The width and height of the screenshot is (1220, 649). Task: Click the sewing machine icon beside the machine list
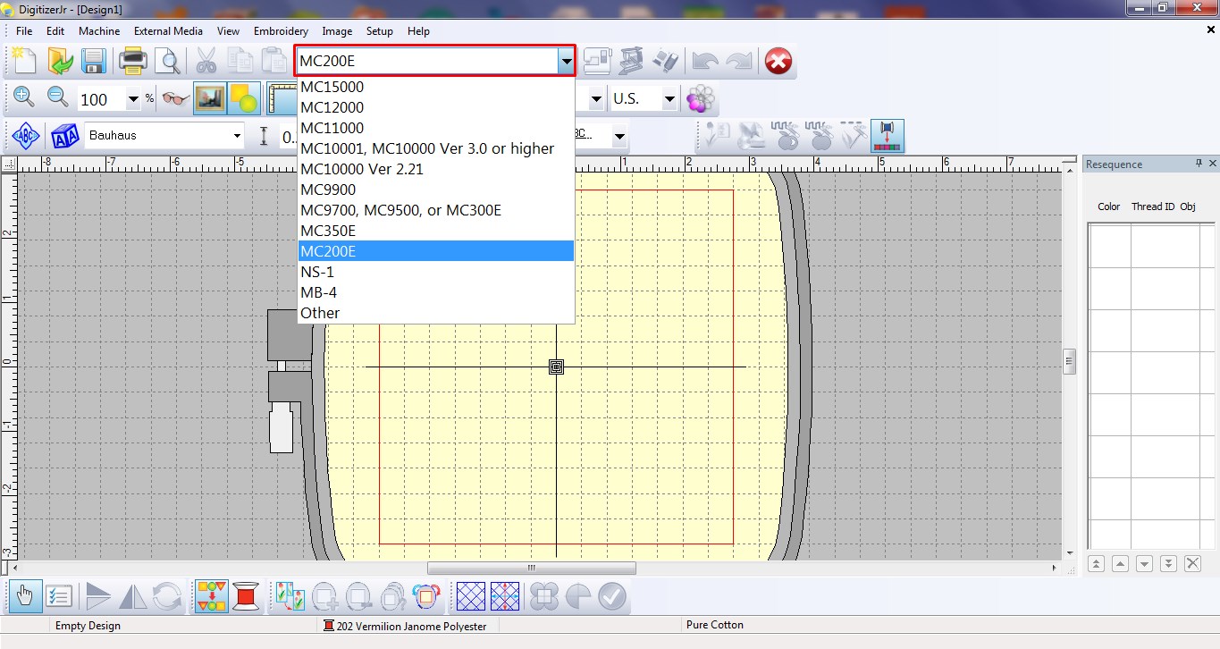(597, 61)
